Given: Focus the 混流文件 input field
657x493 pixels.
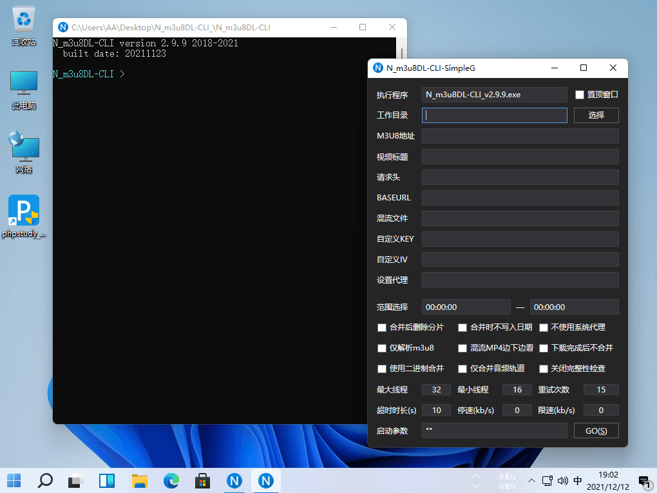Looking at the screenshot, I should click(x=520, y=218).
